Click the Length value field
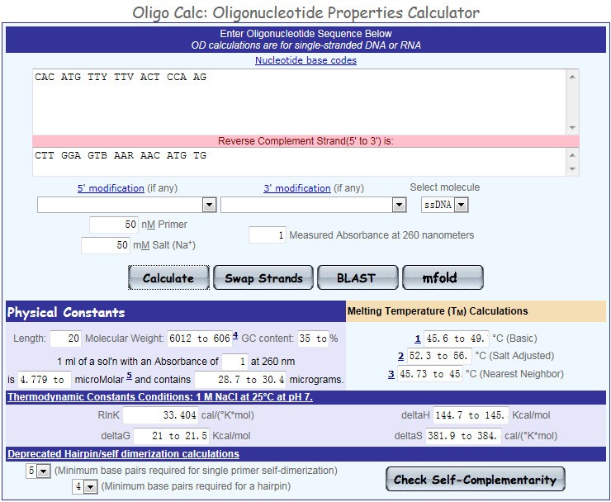This screenshot has height=502, width=611. click(x=65, y=339)
